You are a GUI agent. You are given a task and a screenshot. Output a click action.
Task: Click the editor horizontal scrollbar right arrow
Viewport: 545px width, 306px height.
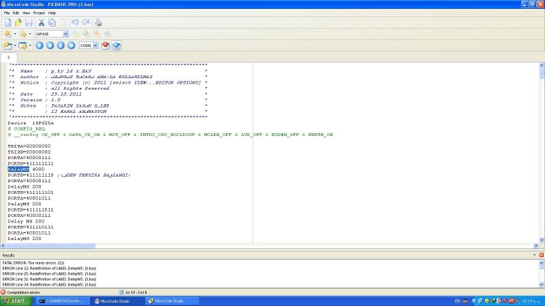pyautogui.click(x=535, y=245)
